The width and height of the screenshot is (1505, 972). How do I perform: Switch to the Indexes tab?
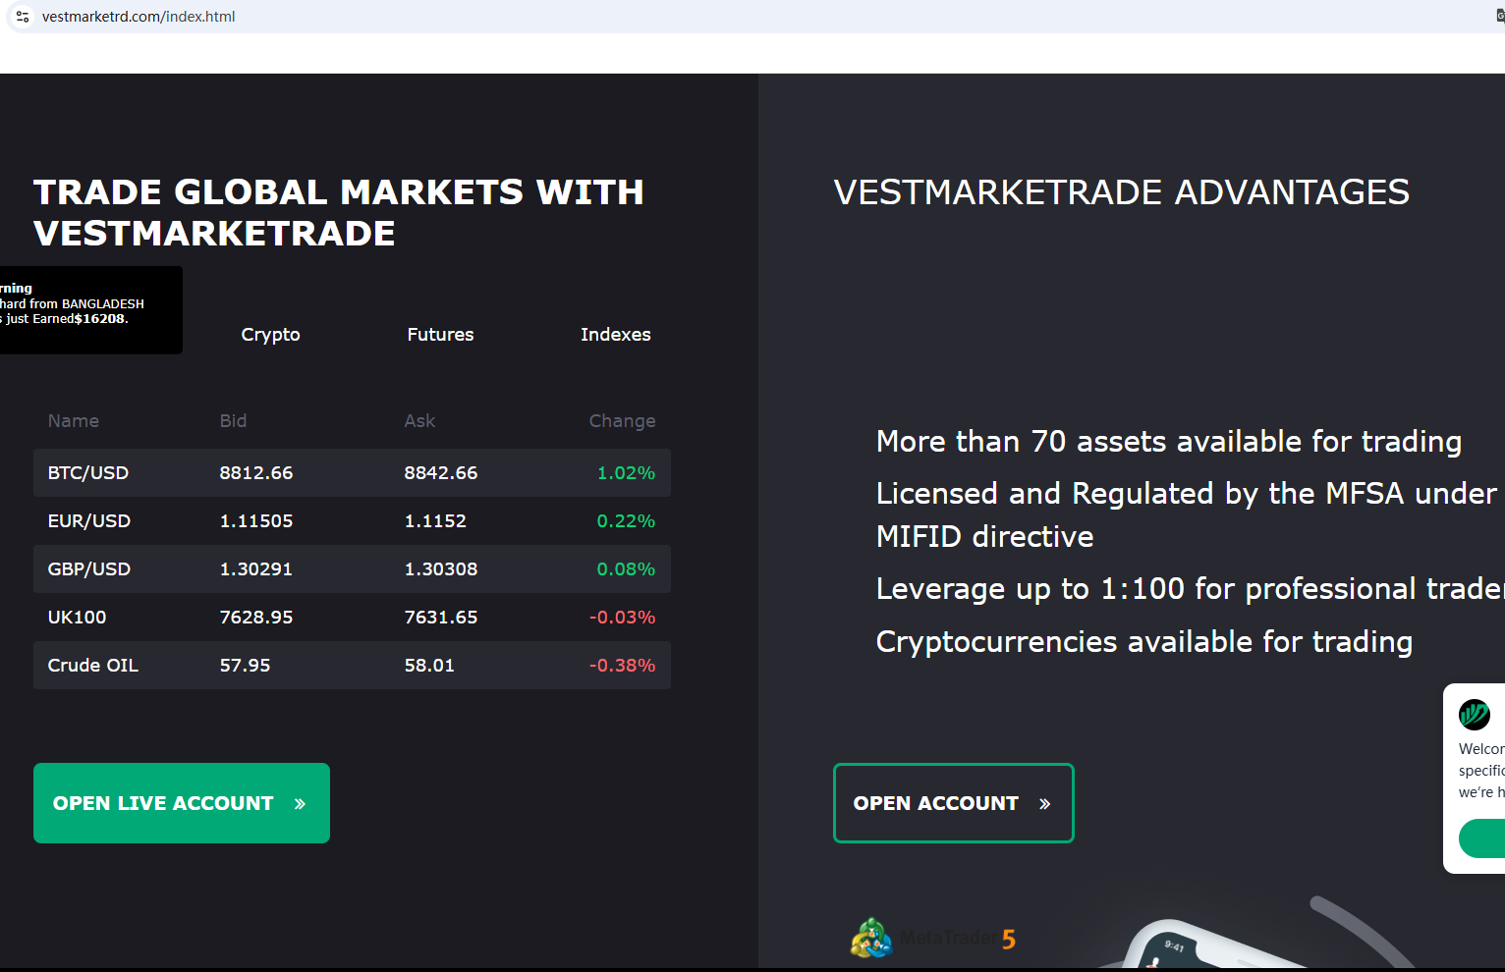tap(615, 335)
